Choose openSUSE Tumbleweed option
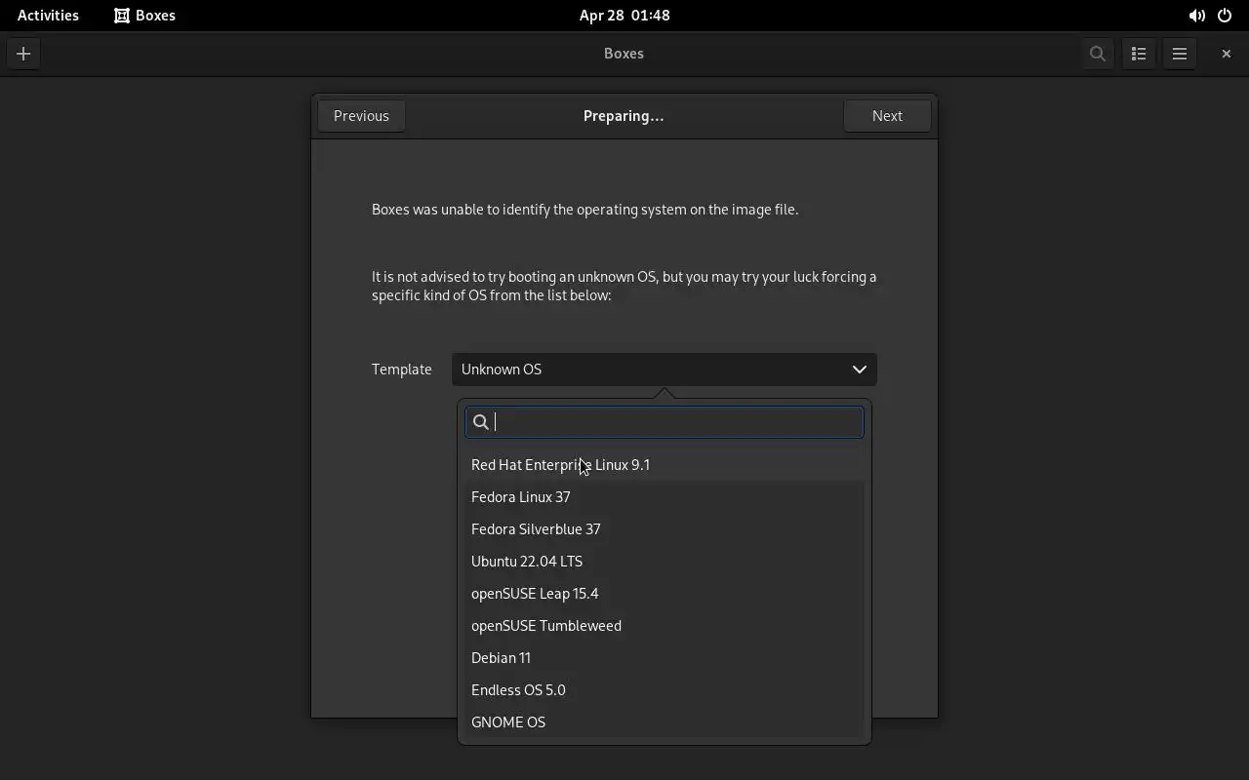 546,626
